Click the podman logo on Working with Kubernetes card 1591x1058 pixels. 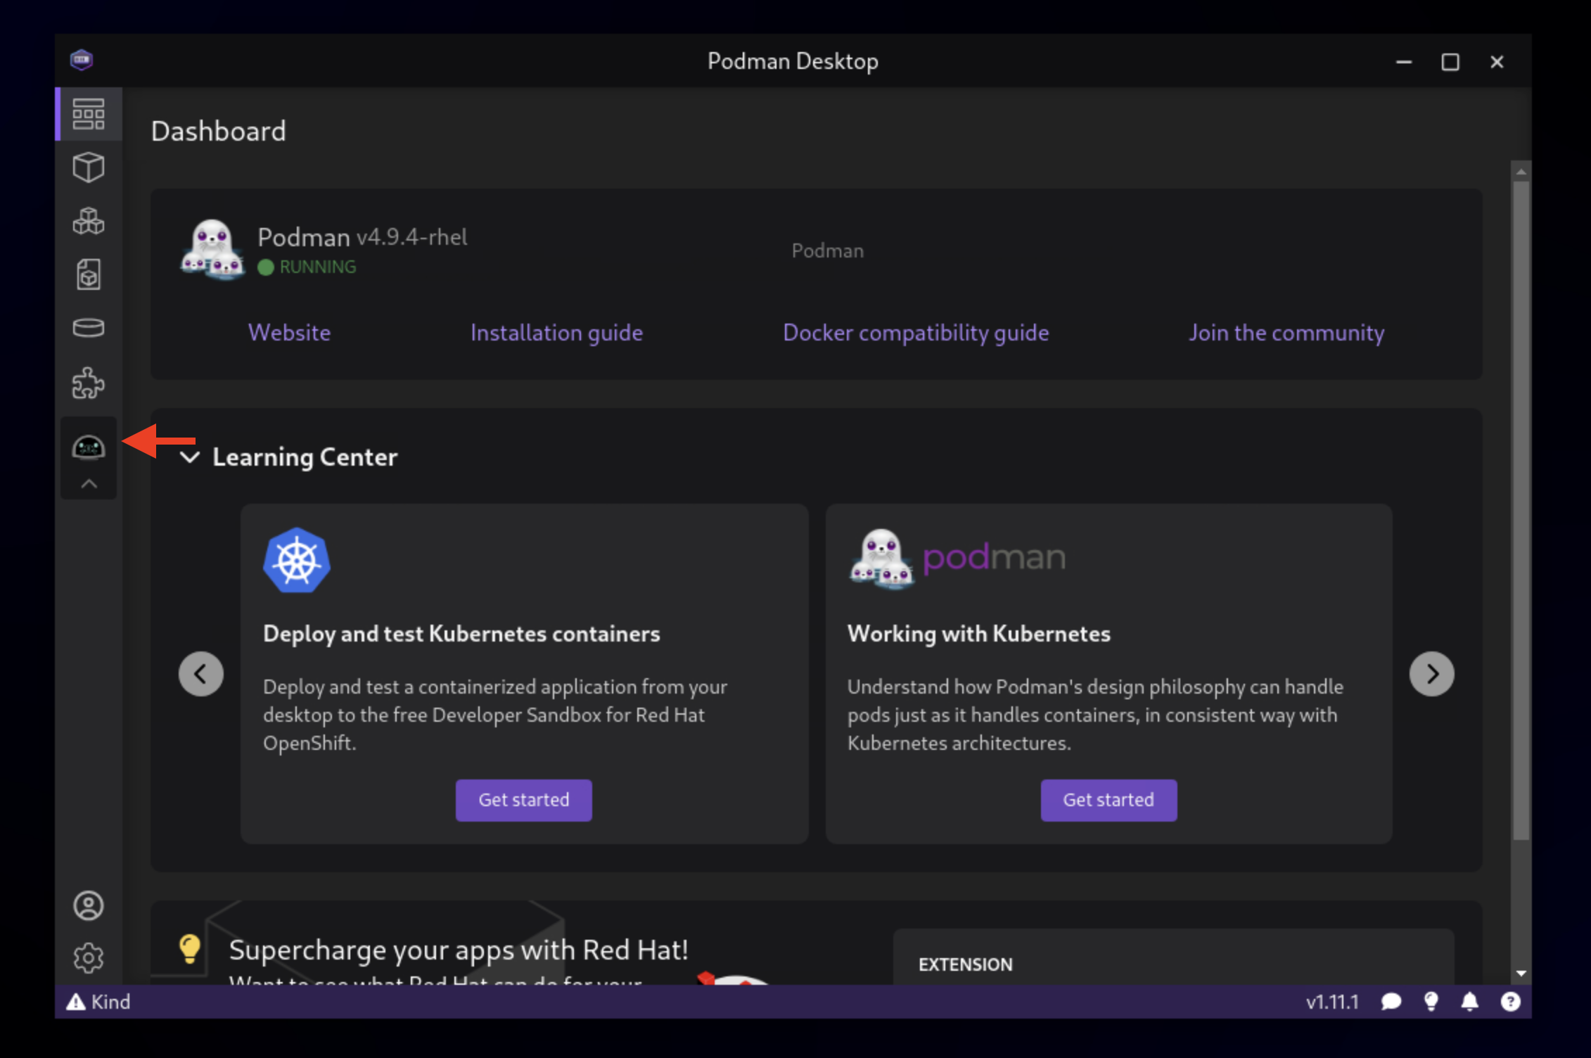957,558
